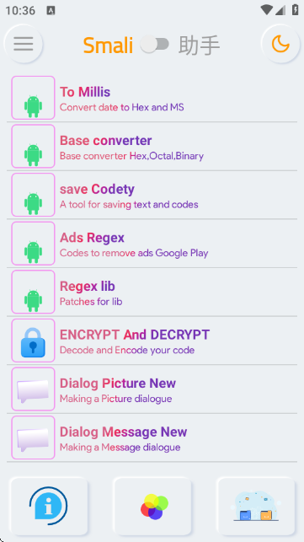
Task: Open the folders illustration button
Action: 256,506
